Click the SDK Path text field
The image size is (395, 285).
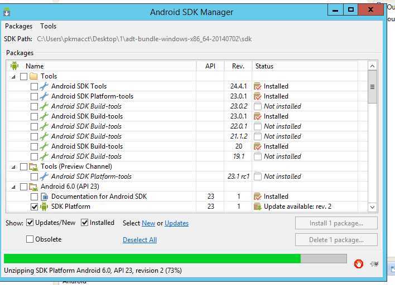click(x=144, y=39)
